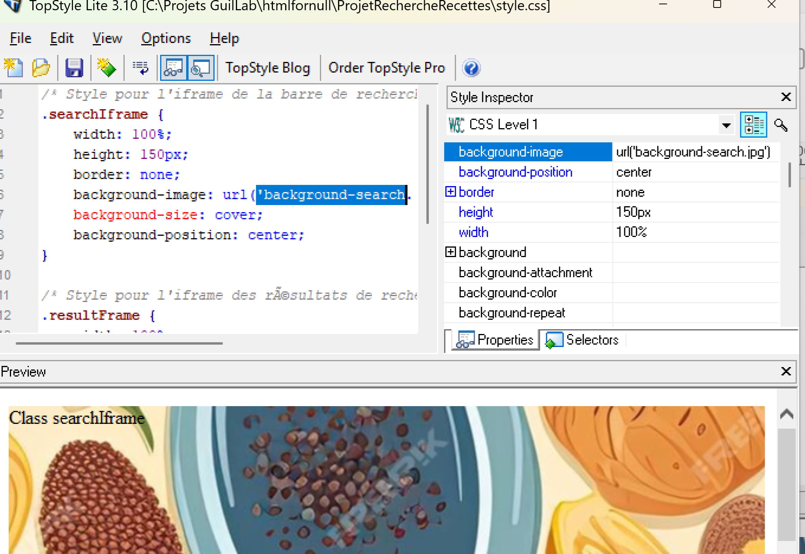Click the preview scroll up arrow

point(786,414)
